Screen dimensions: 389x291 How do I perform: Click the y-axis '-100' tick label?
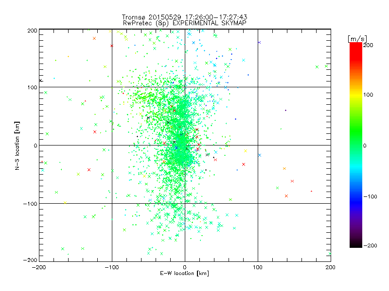click(30, 204)
